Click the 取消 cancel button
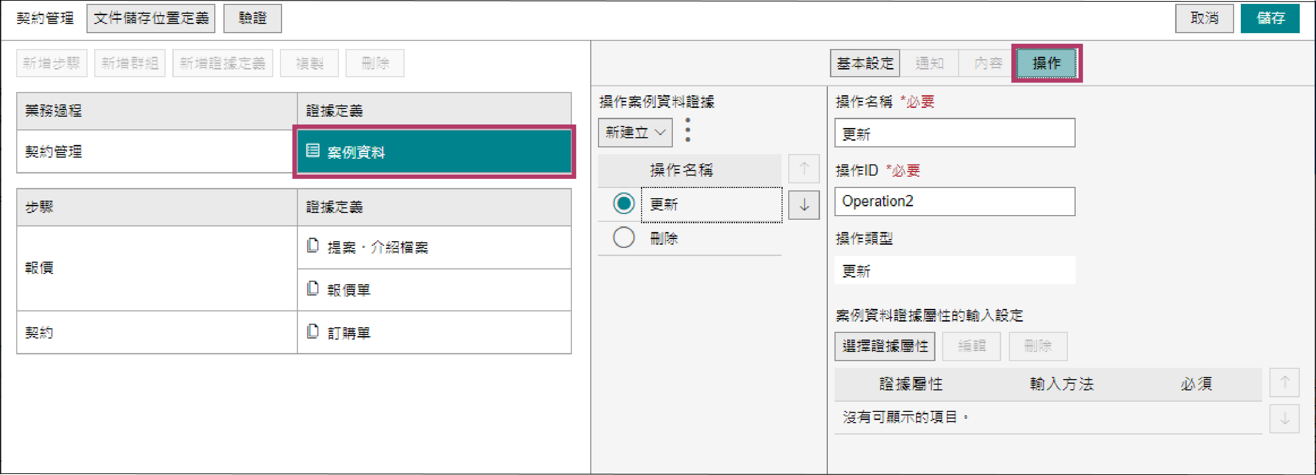Viewport: 1316px width, 475px height. pyautogui.click(x=1204, y=18)
